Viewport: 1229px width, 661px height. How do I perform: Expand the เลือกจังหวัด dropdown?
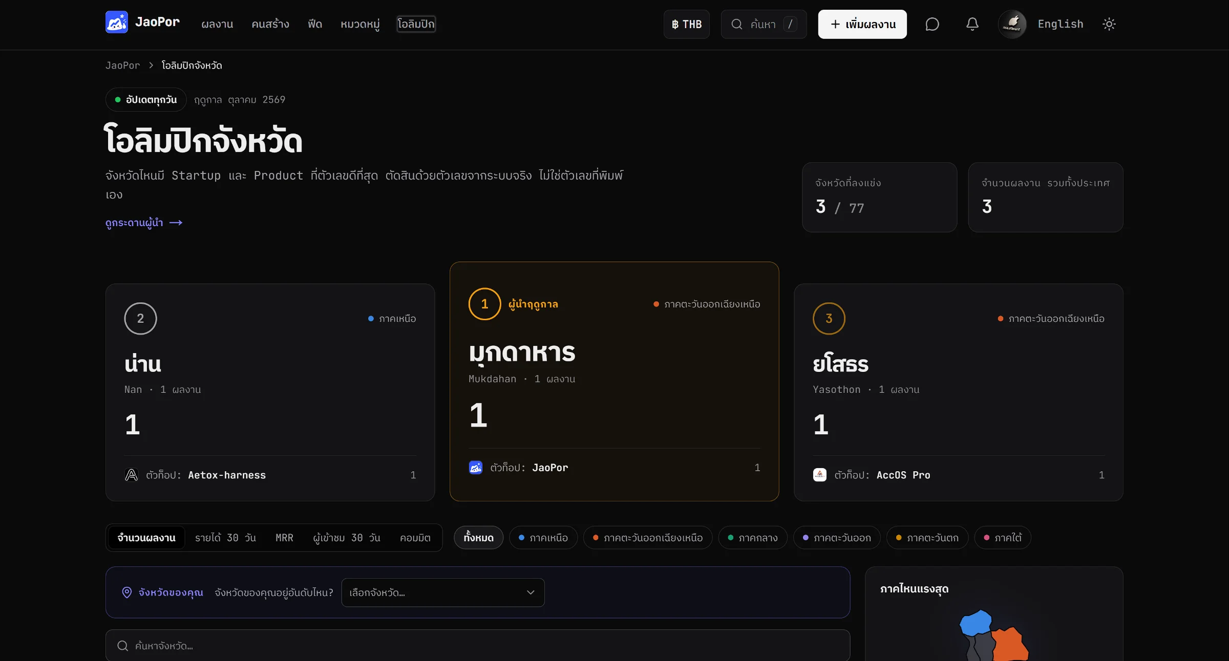(442, 592)
